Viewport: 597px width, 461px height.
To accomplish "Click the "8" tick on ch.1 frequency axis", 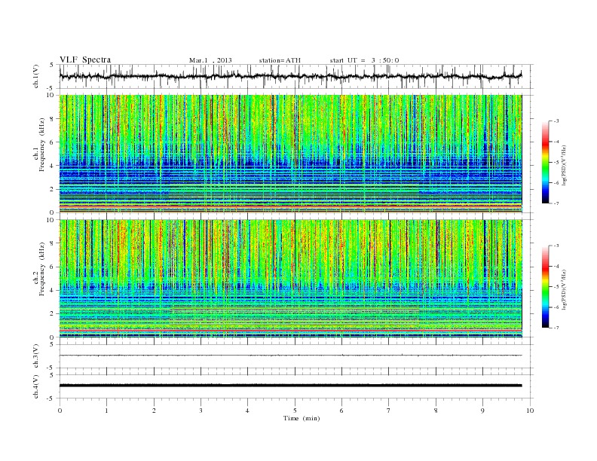I will (x=52, y=119).
